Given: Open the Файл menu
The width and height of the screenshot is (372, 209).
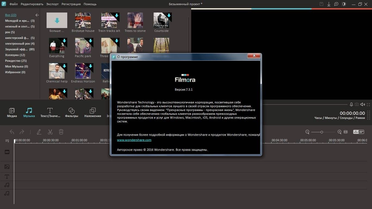Looking at the screenshot, I should click(14, 4).
